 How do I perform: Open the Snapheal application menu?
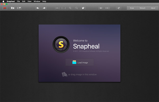(x=11, y=1)
